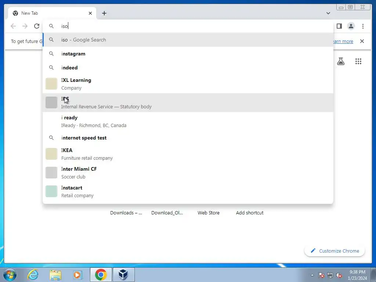Click the browser back arrow

[x=13, y=26]
